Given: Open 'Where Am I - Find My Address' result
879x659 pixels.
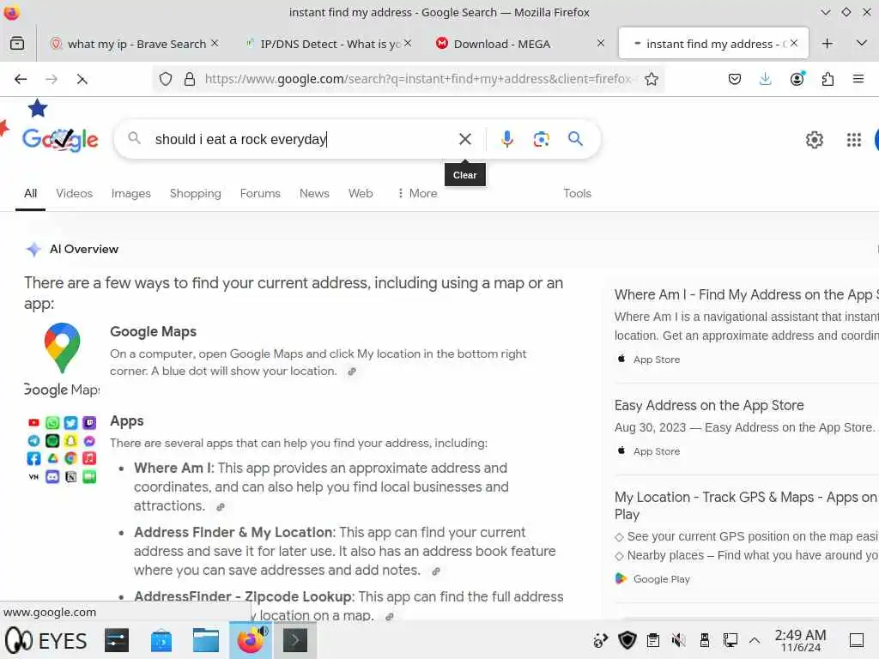Looking at the screenshot, I should click(x=746, y=295).
